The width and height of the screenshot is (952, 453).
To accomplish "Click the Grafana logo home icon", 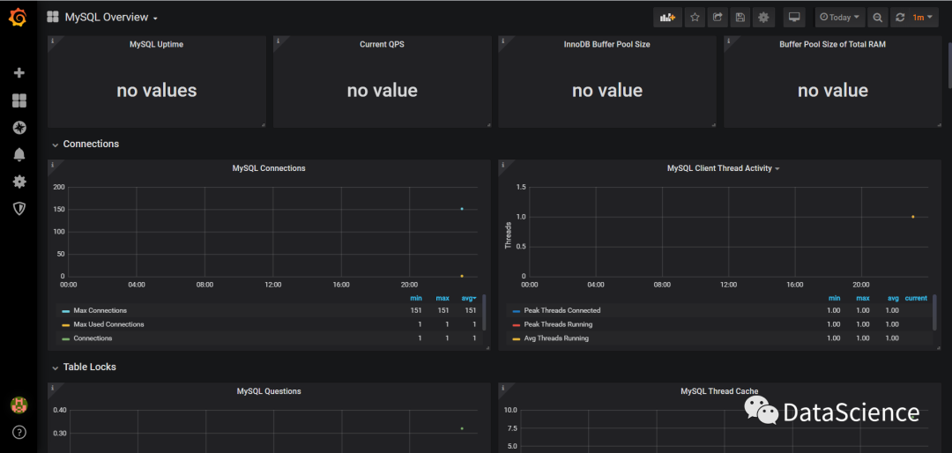I will (x=18, y=17).
